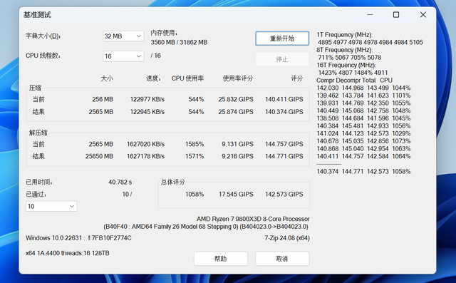Click the 32 MB dictionary dropdown arrow
456x283 pixels.
[x=139, y=36]
